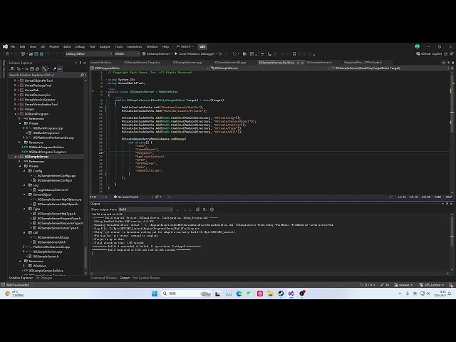Click the git branch release status item
This screenshot has height=342, width=456.
point(403,285)
